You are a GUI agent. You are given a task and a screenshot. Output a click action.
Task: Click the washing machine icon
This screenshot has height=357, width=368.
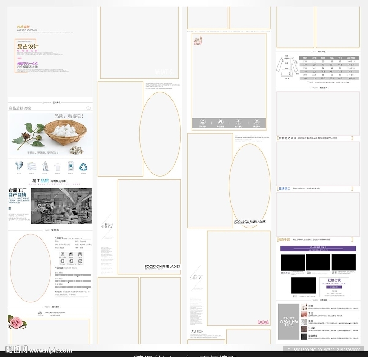click(x=70, y=166)
